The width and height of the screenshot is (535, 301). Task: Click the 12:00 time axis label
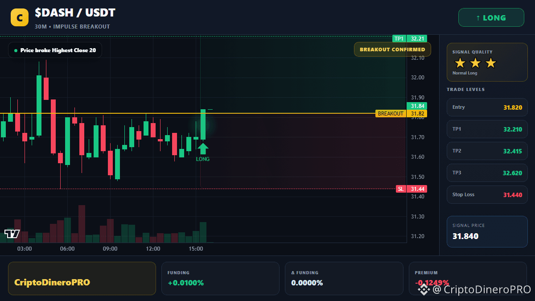(153, 249)
